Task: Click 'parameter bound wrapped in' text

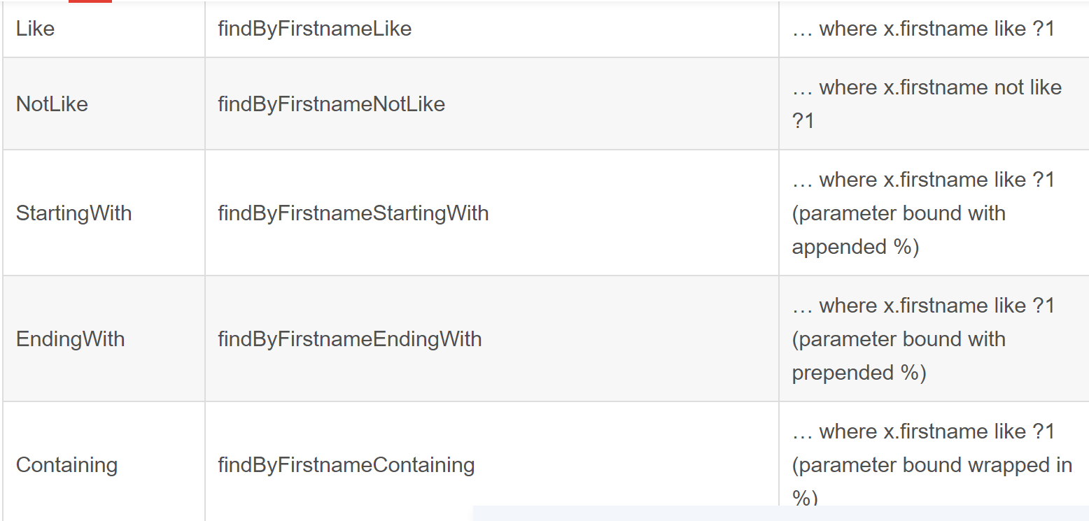Action: pyautogui.click(x=932, y=465)
